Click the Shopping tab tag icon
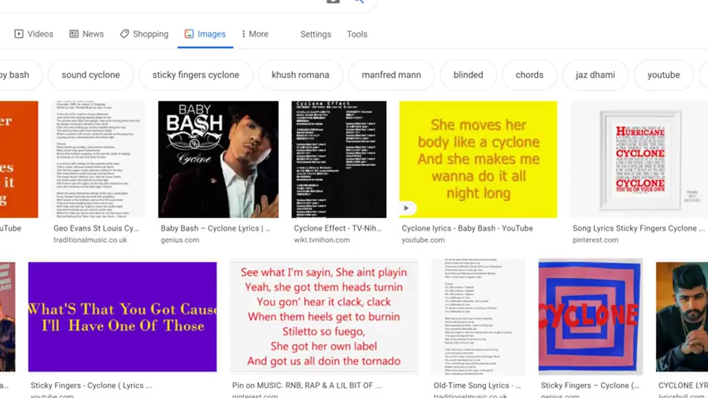This screenshot has height=398, width=708. click(124, 34)
